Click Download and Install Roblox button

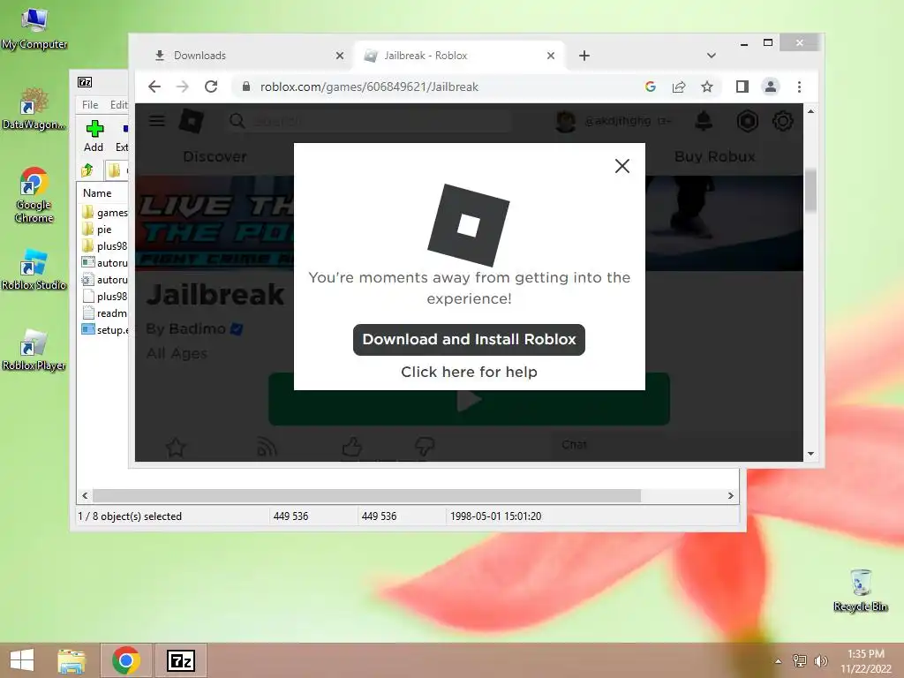tap(469, 340)
